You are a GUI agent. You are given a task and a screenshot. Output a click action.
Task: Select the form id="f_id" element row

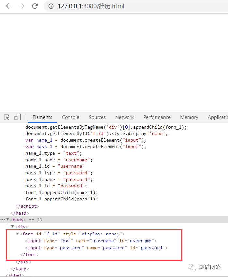click(x=72, y=234)
